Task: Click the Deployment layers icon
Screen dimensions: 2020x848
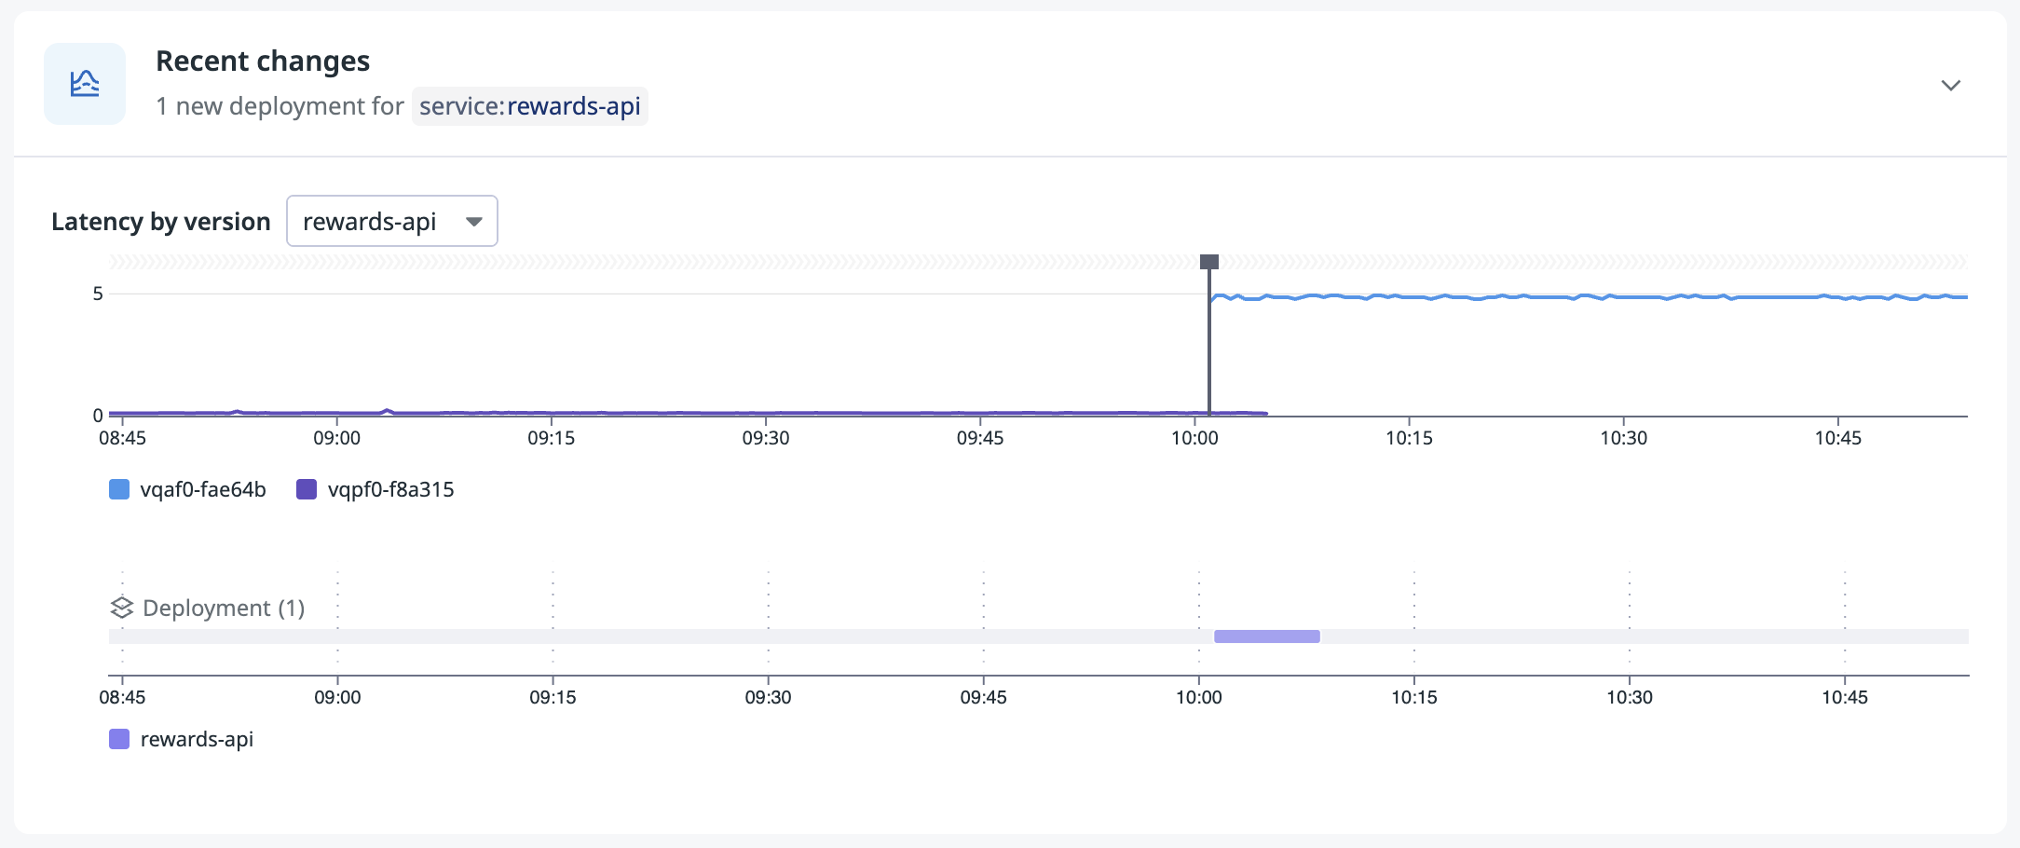Action: click(x=122, y=608)
